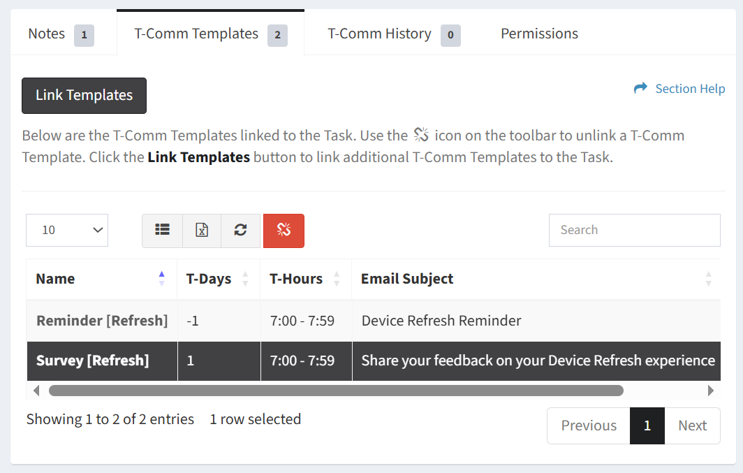The width and height of the screenshot is (743, 473).
Task: Open the Section Help link
Action: (690, 89)
